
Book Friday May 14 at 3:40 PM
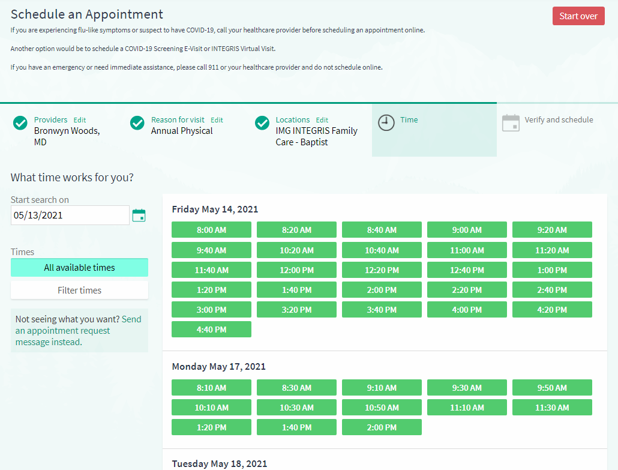(x=382, y=310)
